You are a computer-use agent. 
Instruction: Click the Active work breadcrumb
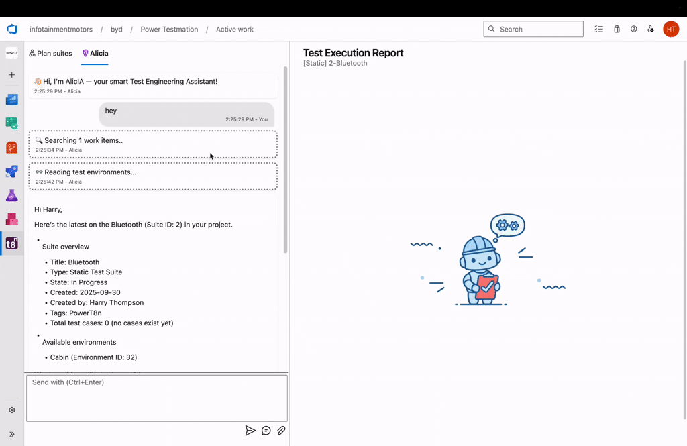tap(234, 29)
